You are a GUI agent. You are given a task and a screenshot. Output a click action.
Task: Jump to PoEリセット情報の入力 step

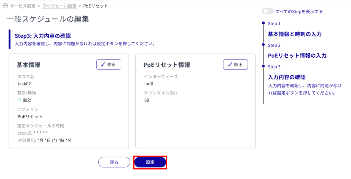(297, 55)
